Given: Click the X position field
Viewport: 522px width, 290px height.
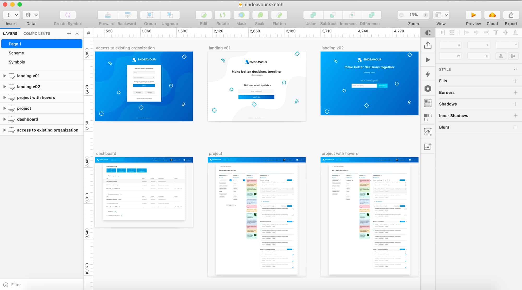Looking at the screenshot, I should [x=451, y=45].
